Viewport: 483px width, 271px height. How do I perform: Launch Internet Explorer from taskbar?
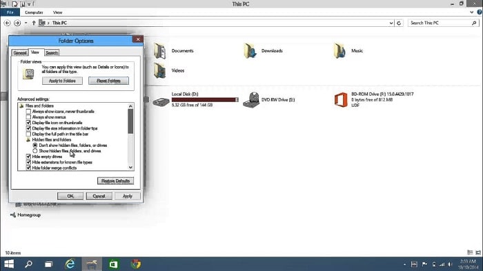coord(70,264)
